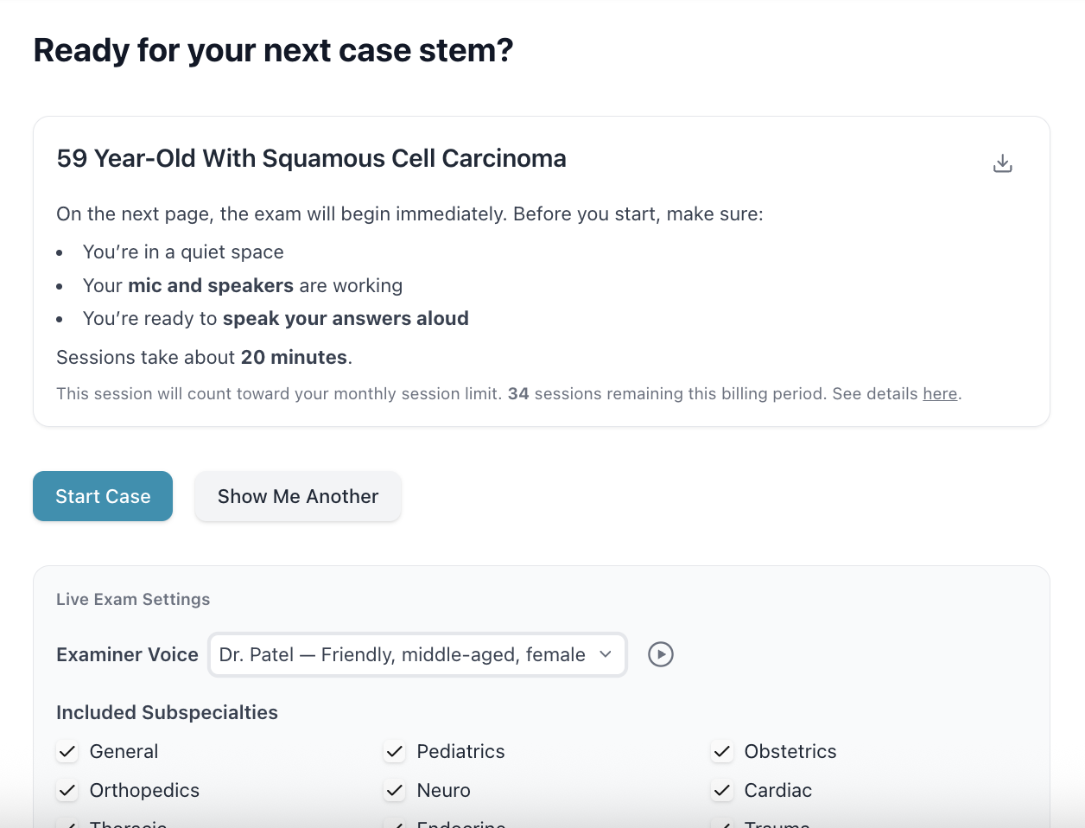The width and height of the screenshot is (1085, 828).
Task: Click the '59 Year-Old With Squamous Cell Carcinoma' title
Action: tap(311, 159)
